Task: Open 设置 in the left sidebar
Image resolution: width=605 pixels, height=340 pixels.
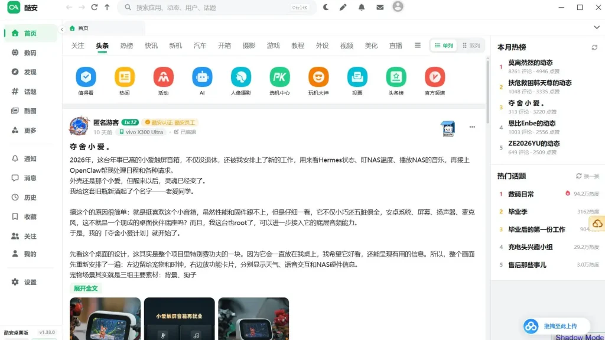Action: click(30, 282)
